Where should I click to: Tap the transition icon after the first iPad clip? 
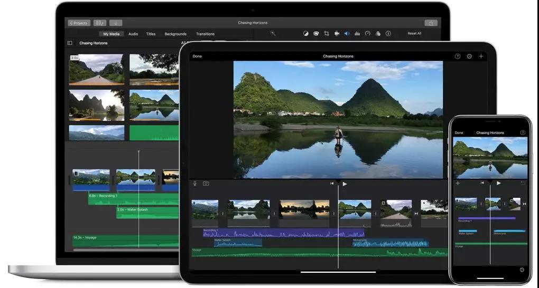[x=223, y=214]
